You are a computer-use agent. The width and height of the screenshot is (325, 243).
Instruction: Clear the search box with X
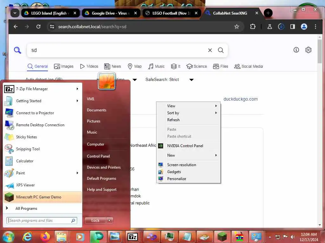click(210, 50)
